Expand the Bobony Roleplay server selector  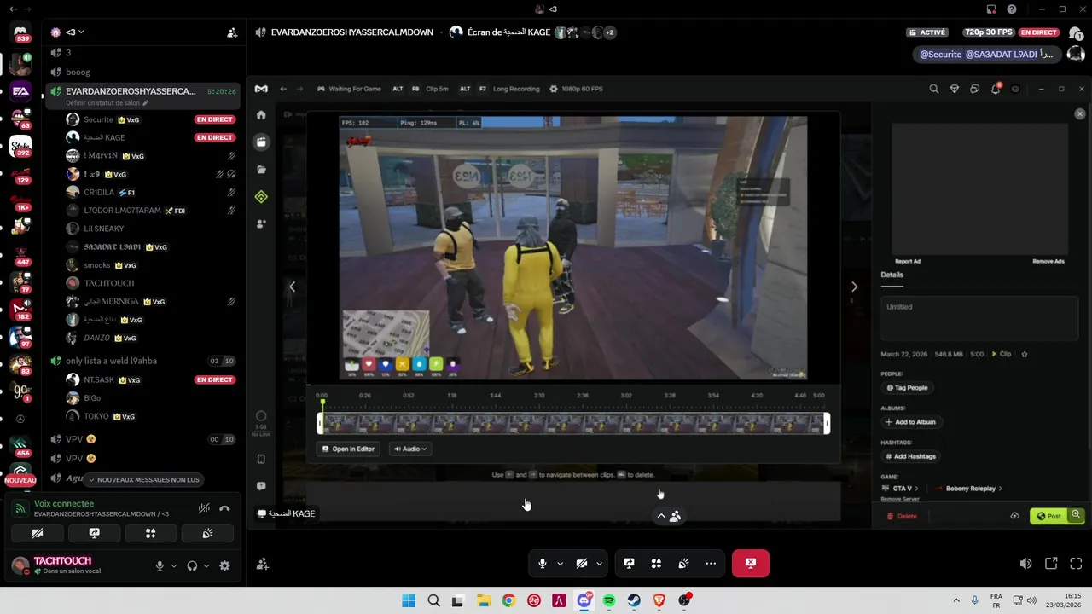(969, 489)
